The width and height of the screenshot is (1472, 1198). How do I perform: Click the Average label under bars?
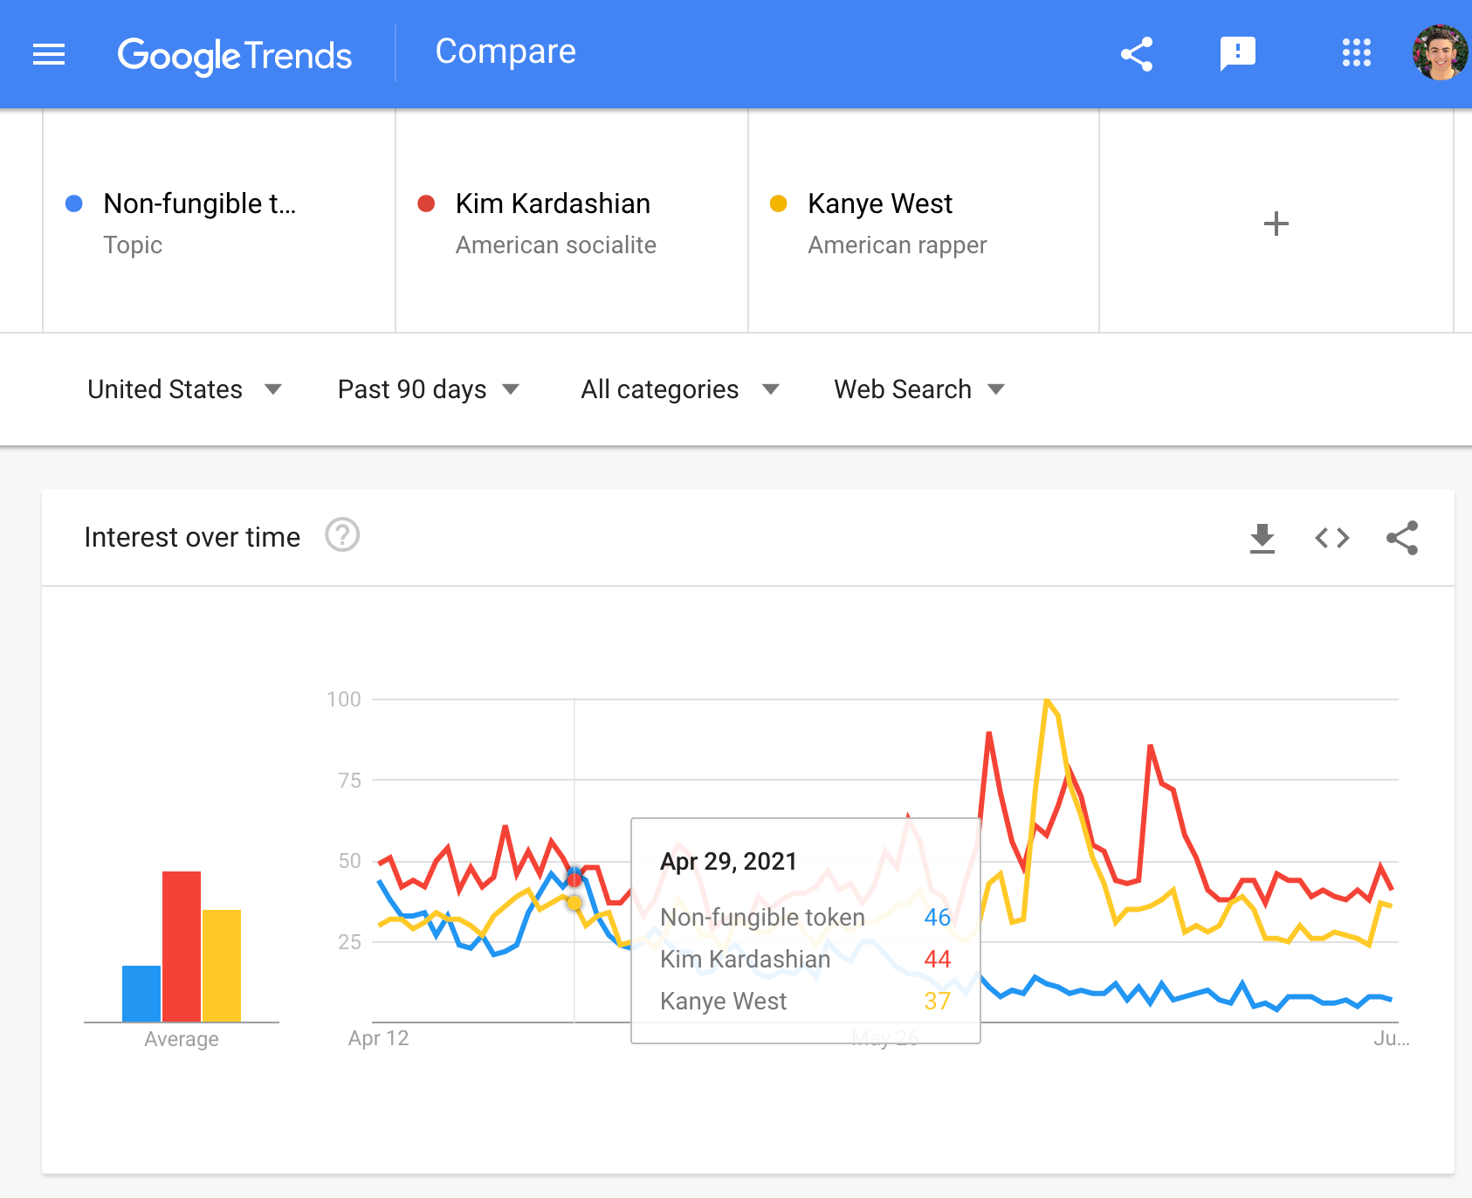pyautogui.click(x=182, y=1039)
